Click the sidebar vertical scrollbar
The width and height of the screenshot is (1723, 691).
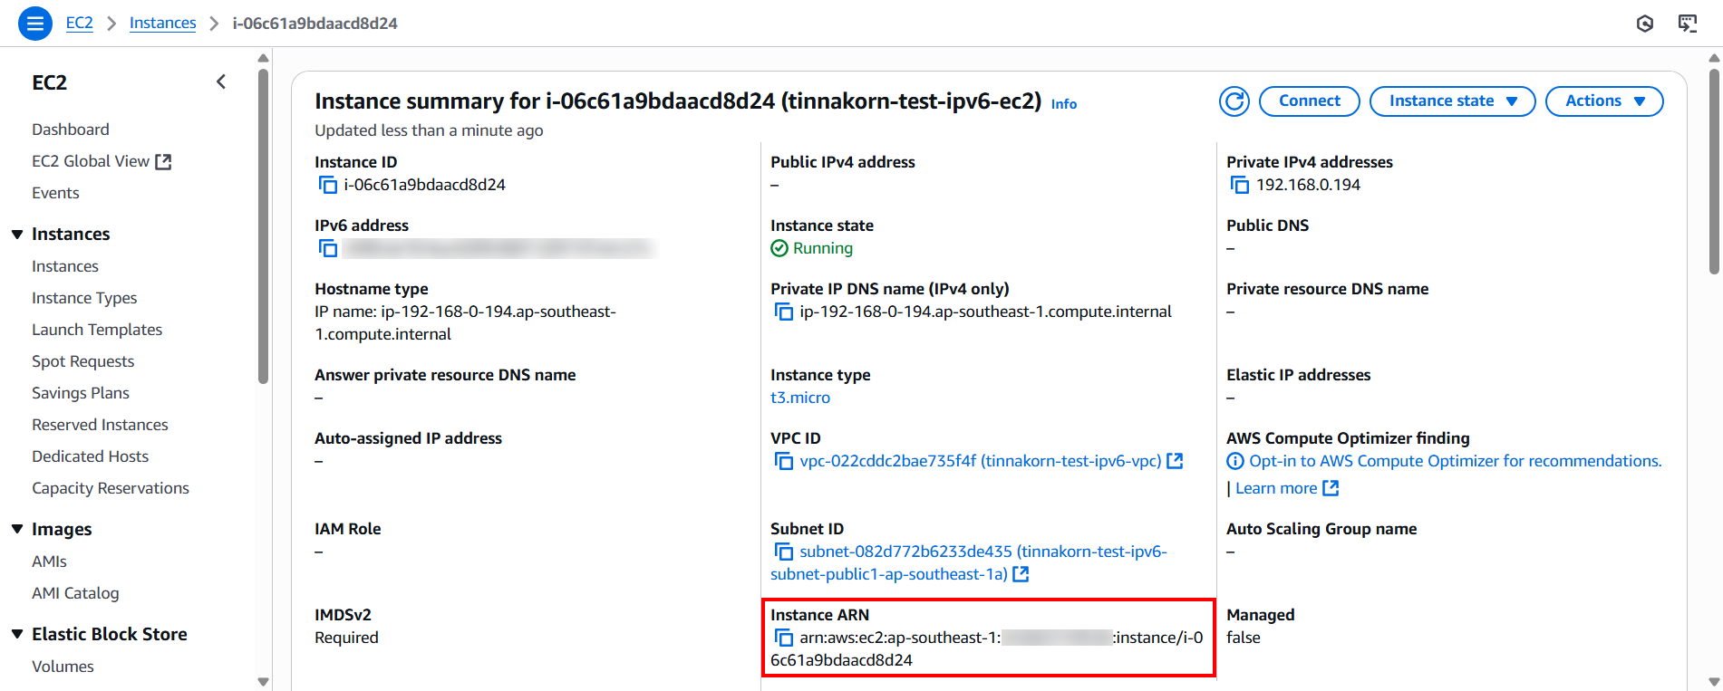263,226
